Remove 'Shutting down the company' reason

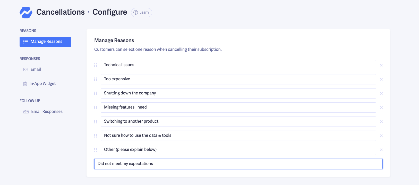point(381,93)
